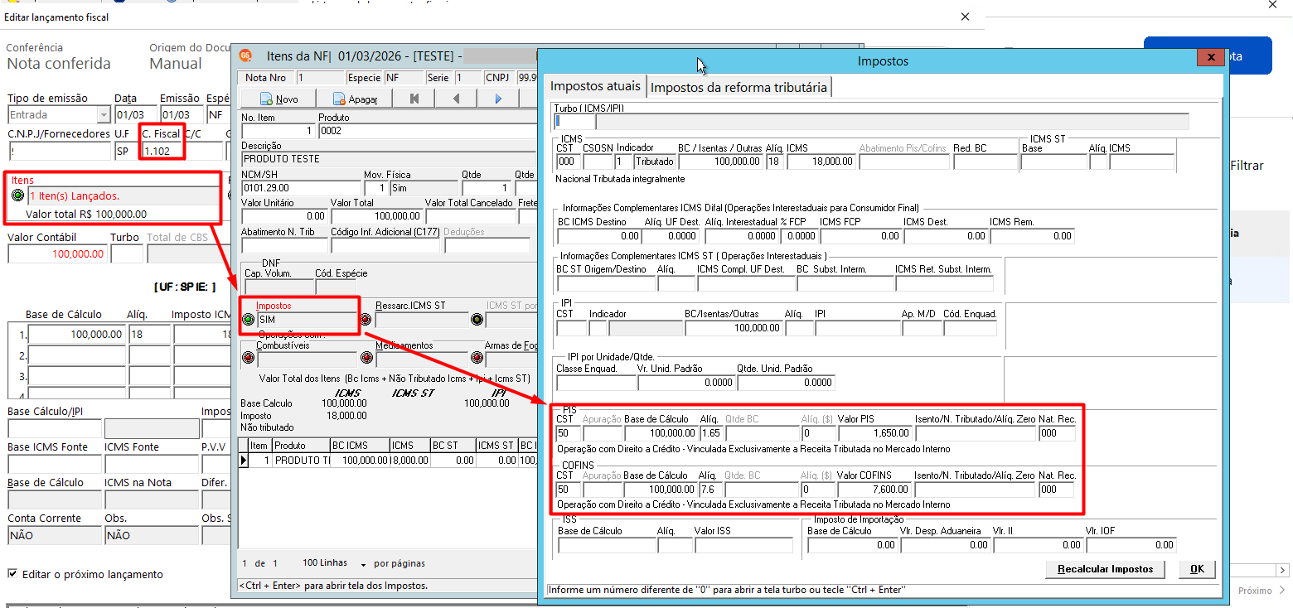
Task: Click the Turbo (ICMS/IPI) input field
Action: tap(574, 122)
